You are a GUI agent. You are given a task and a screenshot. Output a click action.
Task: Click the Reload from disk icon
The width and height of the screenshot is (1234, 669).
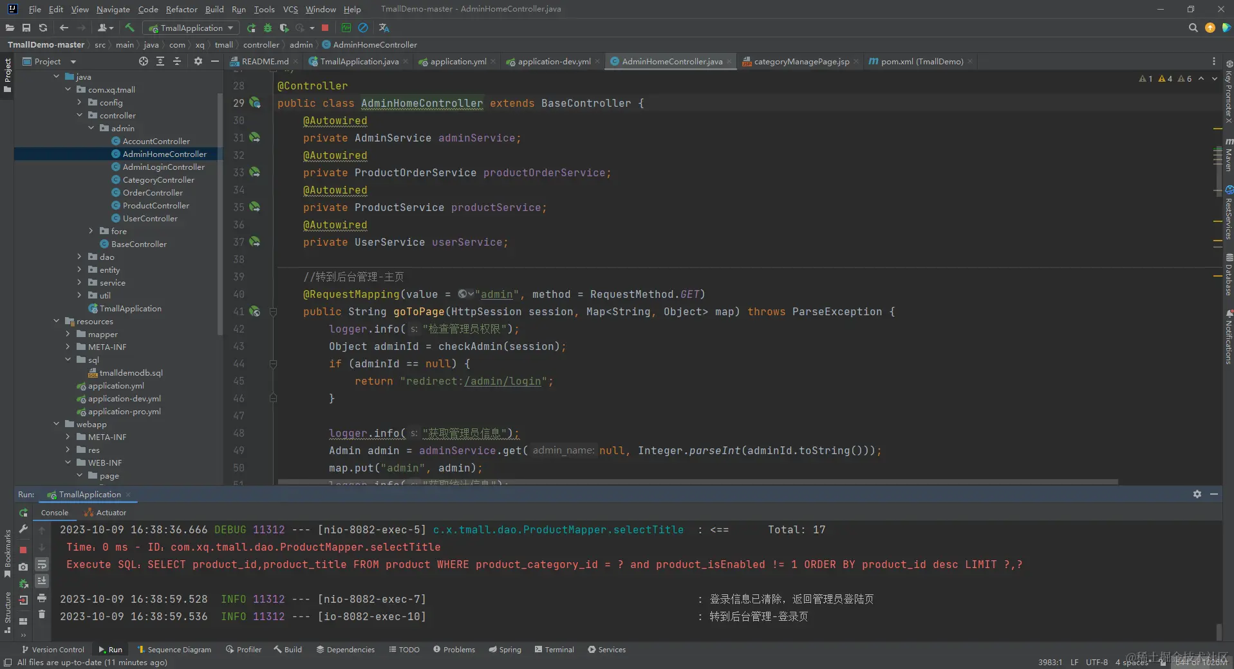click(43, 28)
